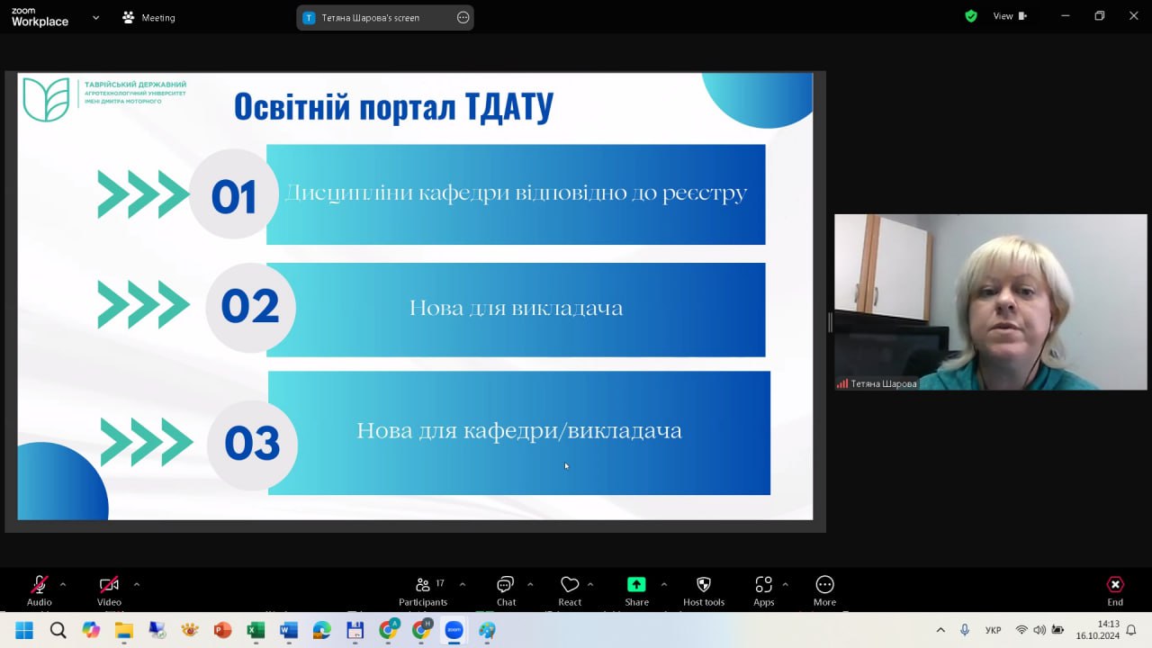Switch to Chrome profile H on taskbar

421,630
